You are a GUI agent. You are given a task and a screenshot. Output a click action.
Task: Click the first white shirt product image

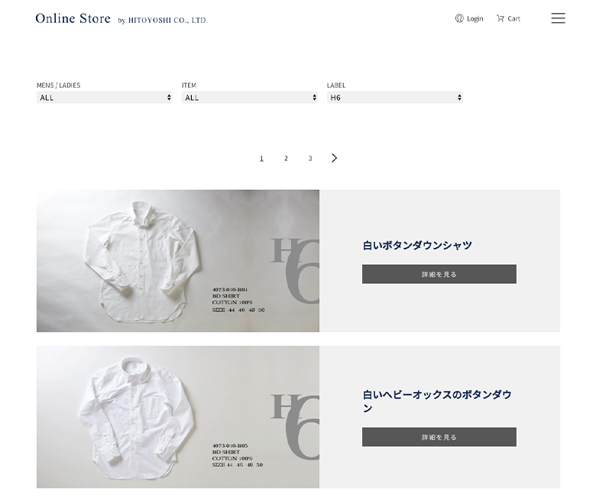[x=178, y=261]
